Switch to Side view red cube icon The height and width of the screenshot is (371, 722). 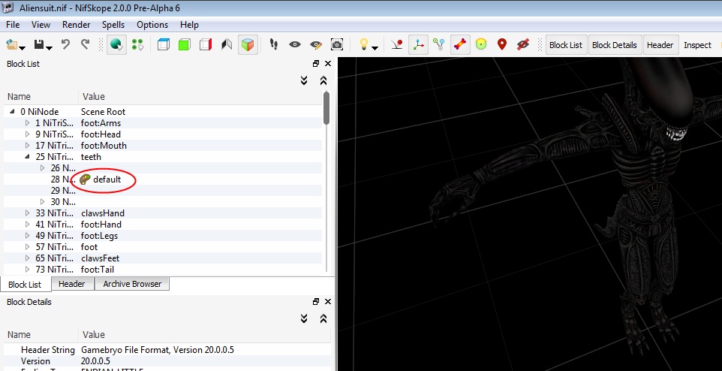click(206, 45)
